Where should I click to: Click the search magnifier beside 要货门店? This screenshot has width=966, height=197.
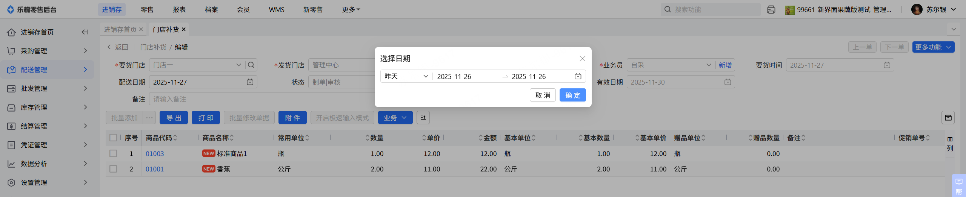(x=251, y=65)
